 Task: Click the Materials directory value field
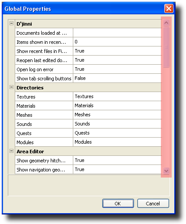pos(117,105)
